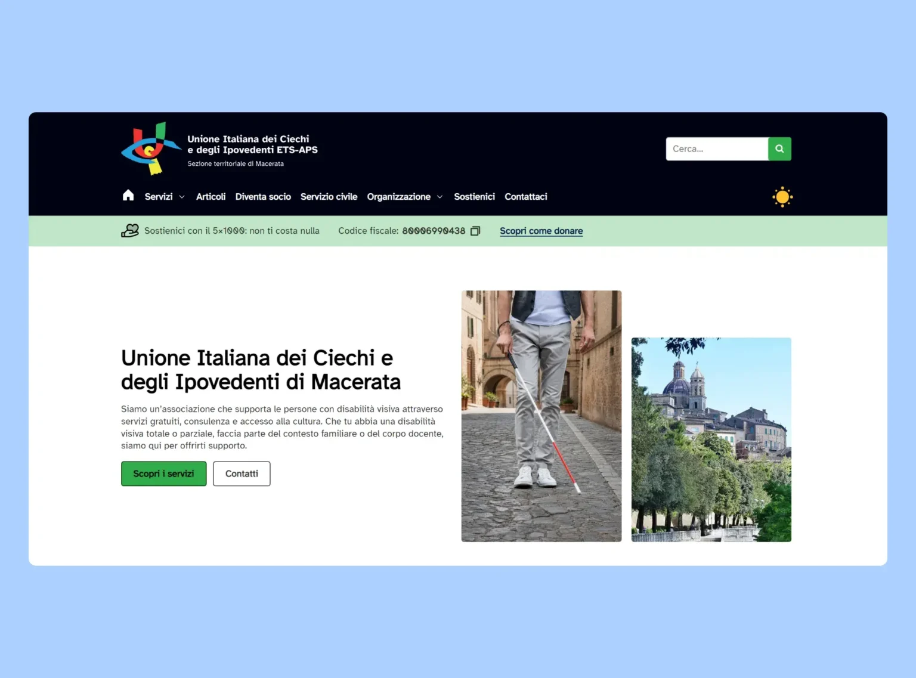
Task: Click the Contatti button
Action: pyautogui.click(x=242, y=473)
